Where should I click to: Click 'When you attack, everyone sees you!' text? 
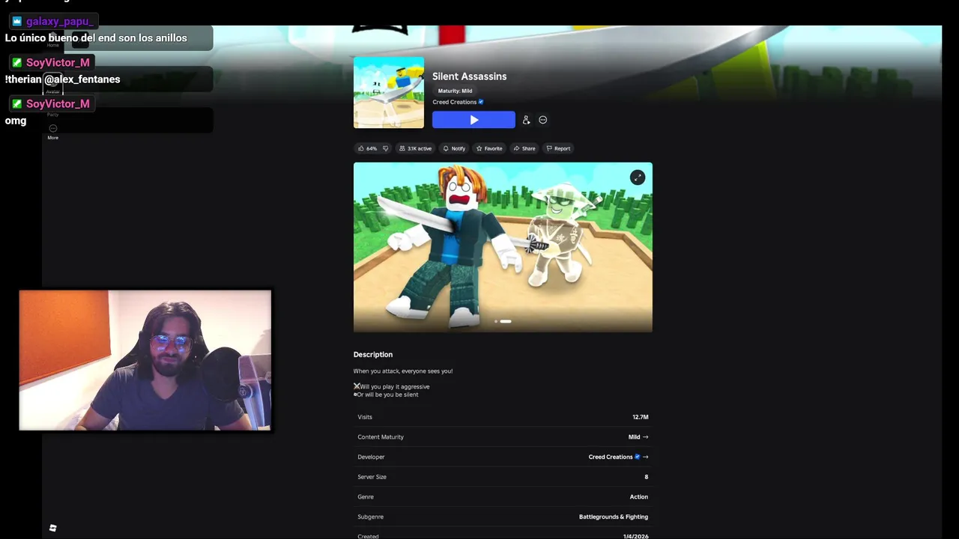point(403,371)
